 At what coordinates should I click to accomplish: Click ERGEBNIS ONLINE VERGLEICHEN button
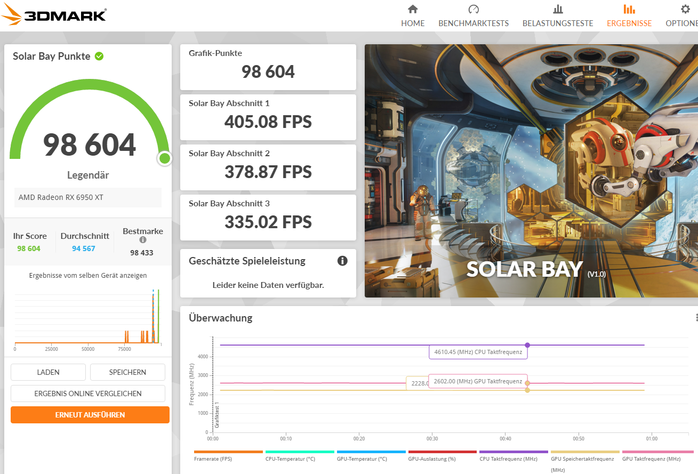point(88,393)
